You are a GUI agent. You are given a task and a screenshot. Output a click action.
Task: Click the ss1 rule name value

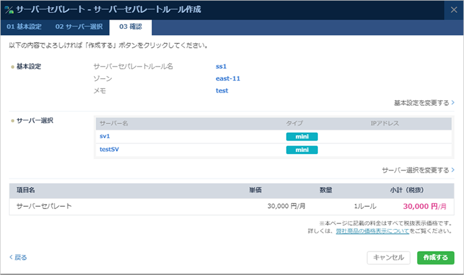click(x=221, y=66)
